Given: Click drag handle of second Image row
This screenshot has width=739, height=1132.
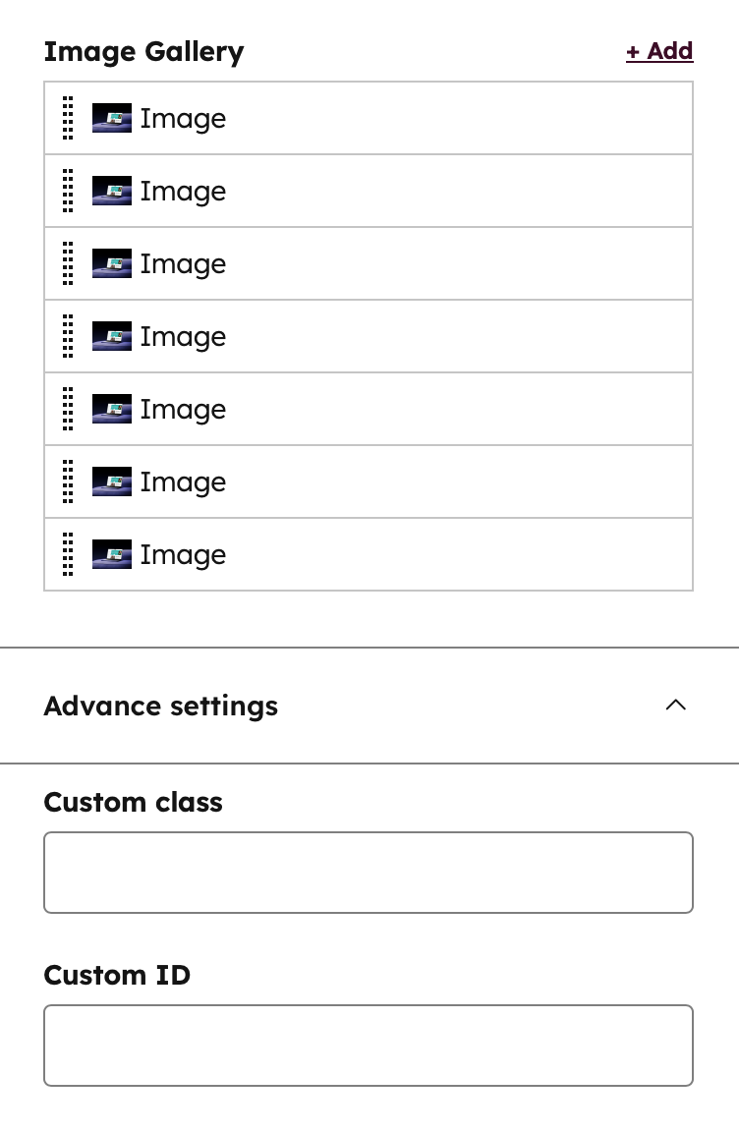Looking at the screenshot, I should tap(68, 191).
